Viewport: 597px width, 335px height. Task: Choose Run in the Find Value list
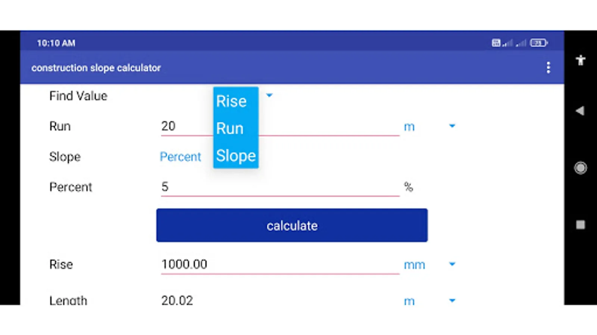coord(230,129)
